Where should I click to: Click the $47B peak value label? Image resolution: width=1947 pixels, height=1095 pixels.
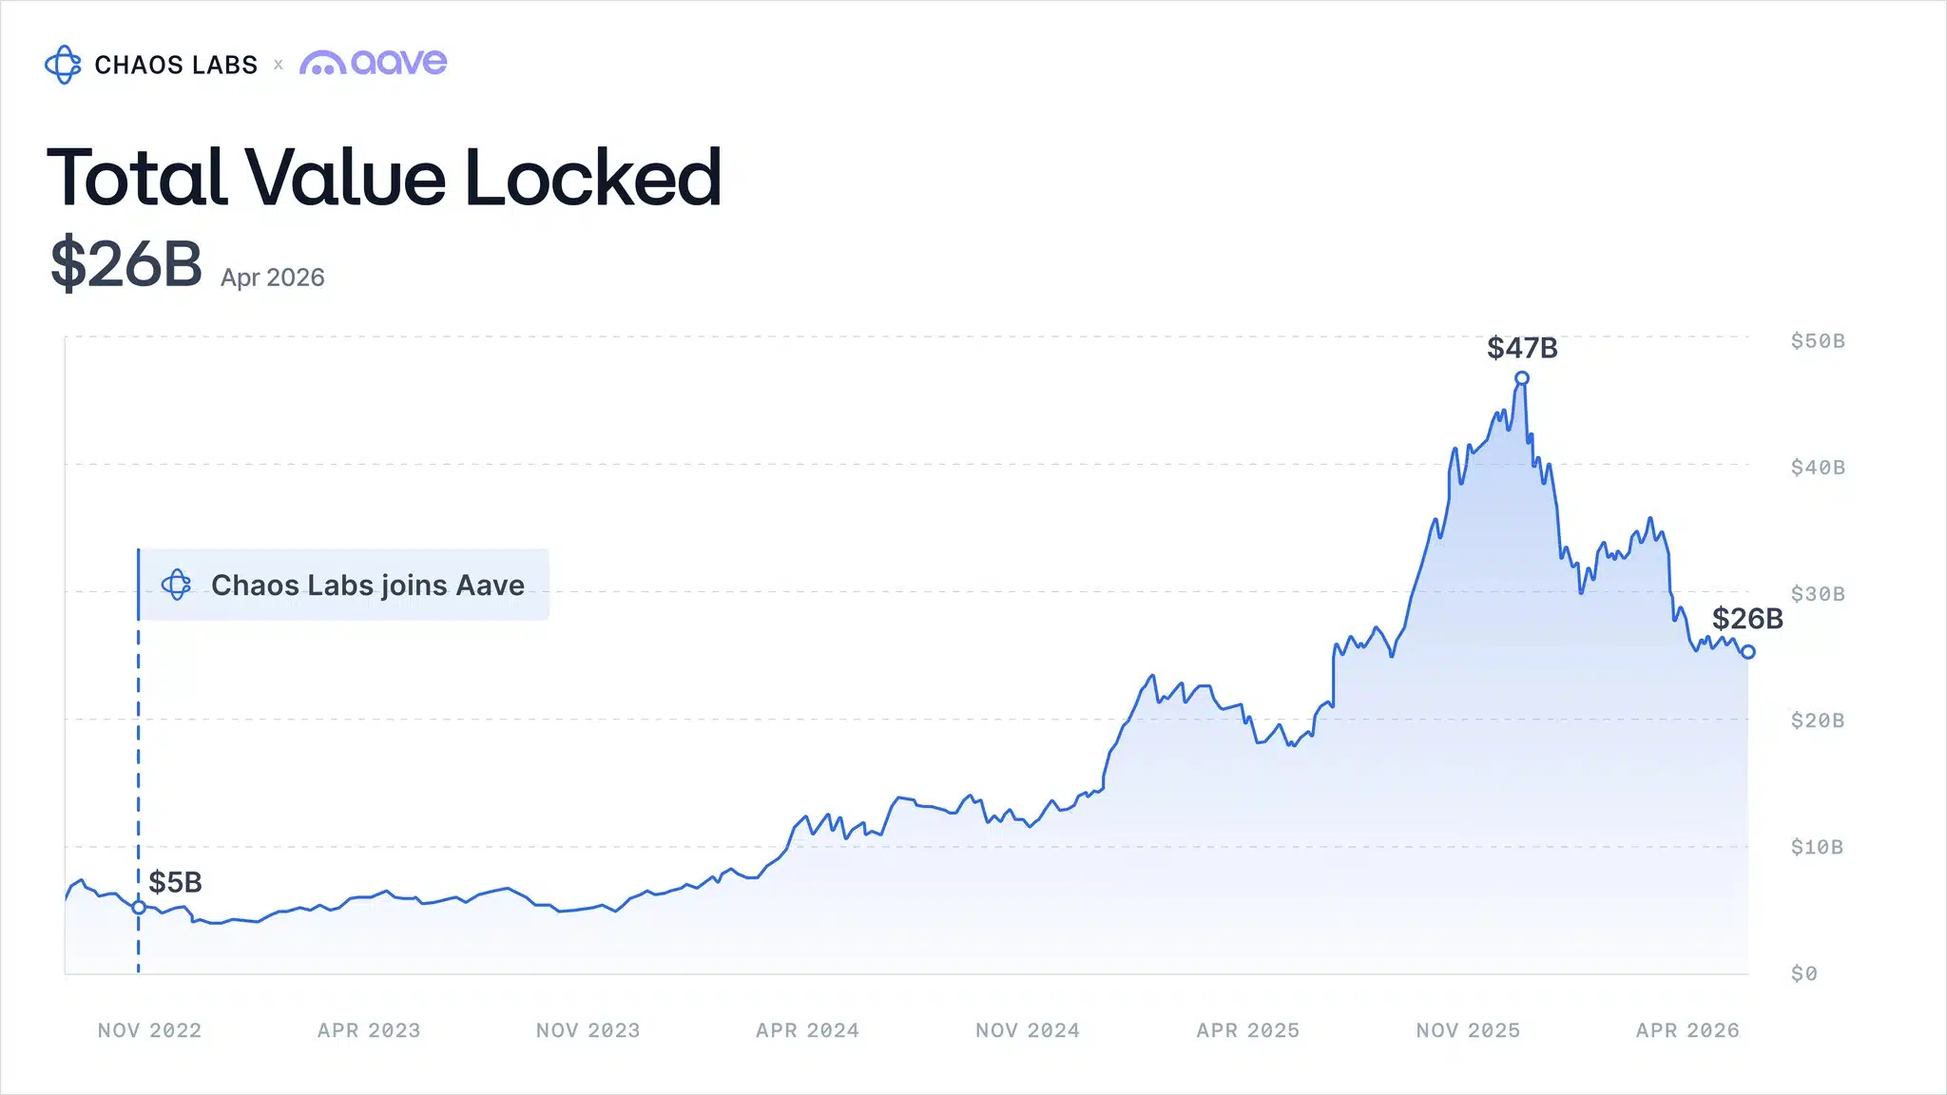coord(1522,348)
